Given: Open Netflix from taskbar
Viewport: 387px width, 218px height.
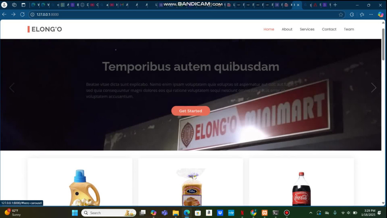Looking at the screenshot, I should [242, 213].
